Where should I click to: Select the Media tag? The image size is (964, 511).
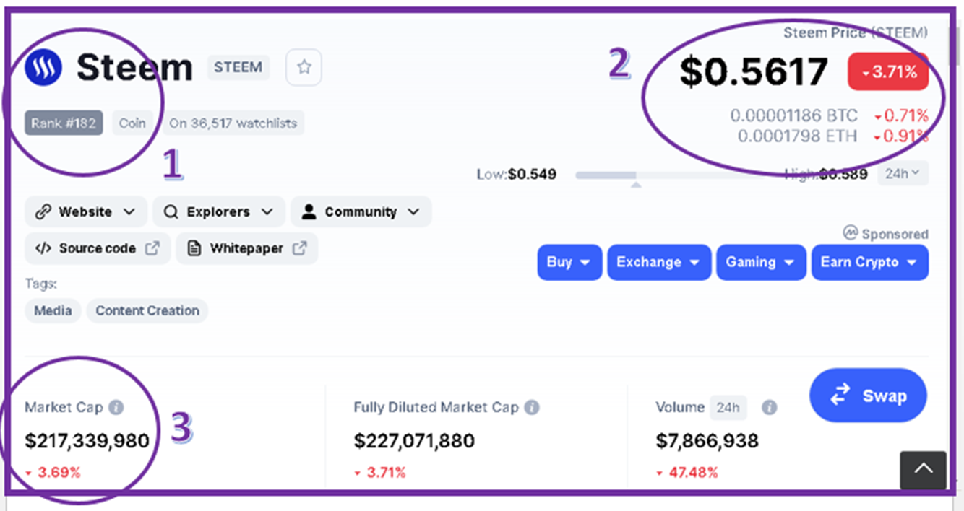point(53,311)
